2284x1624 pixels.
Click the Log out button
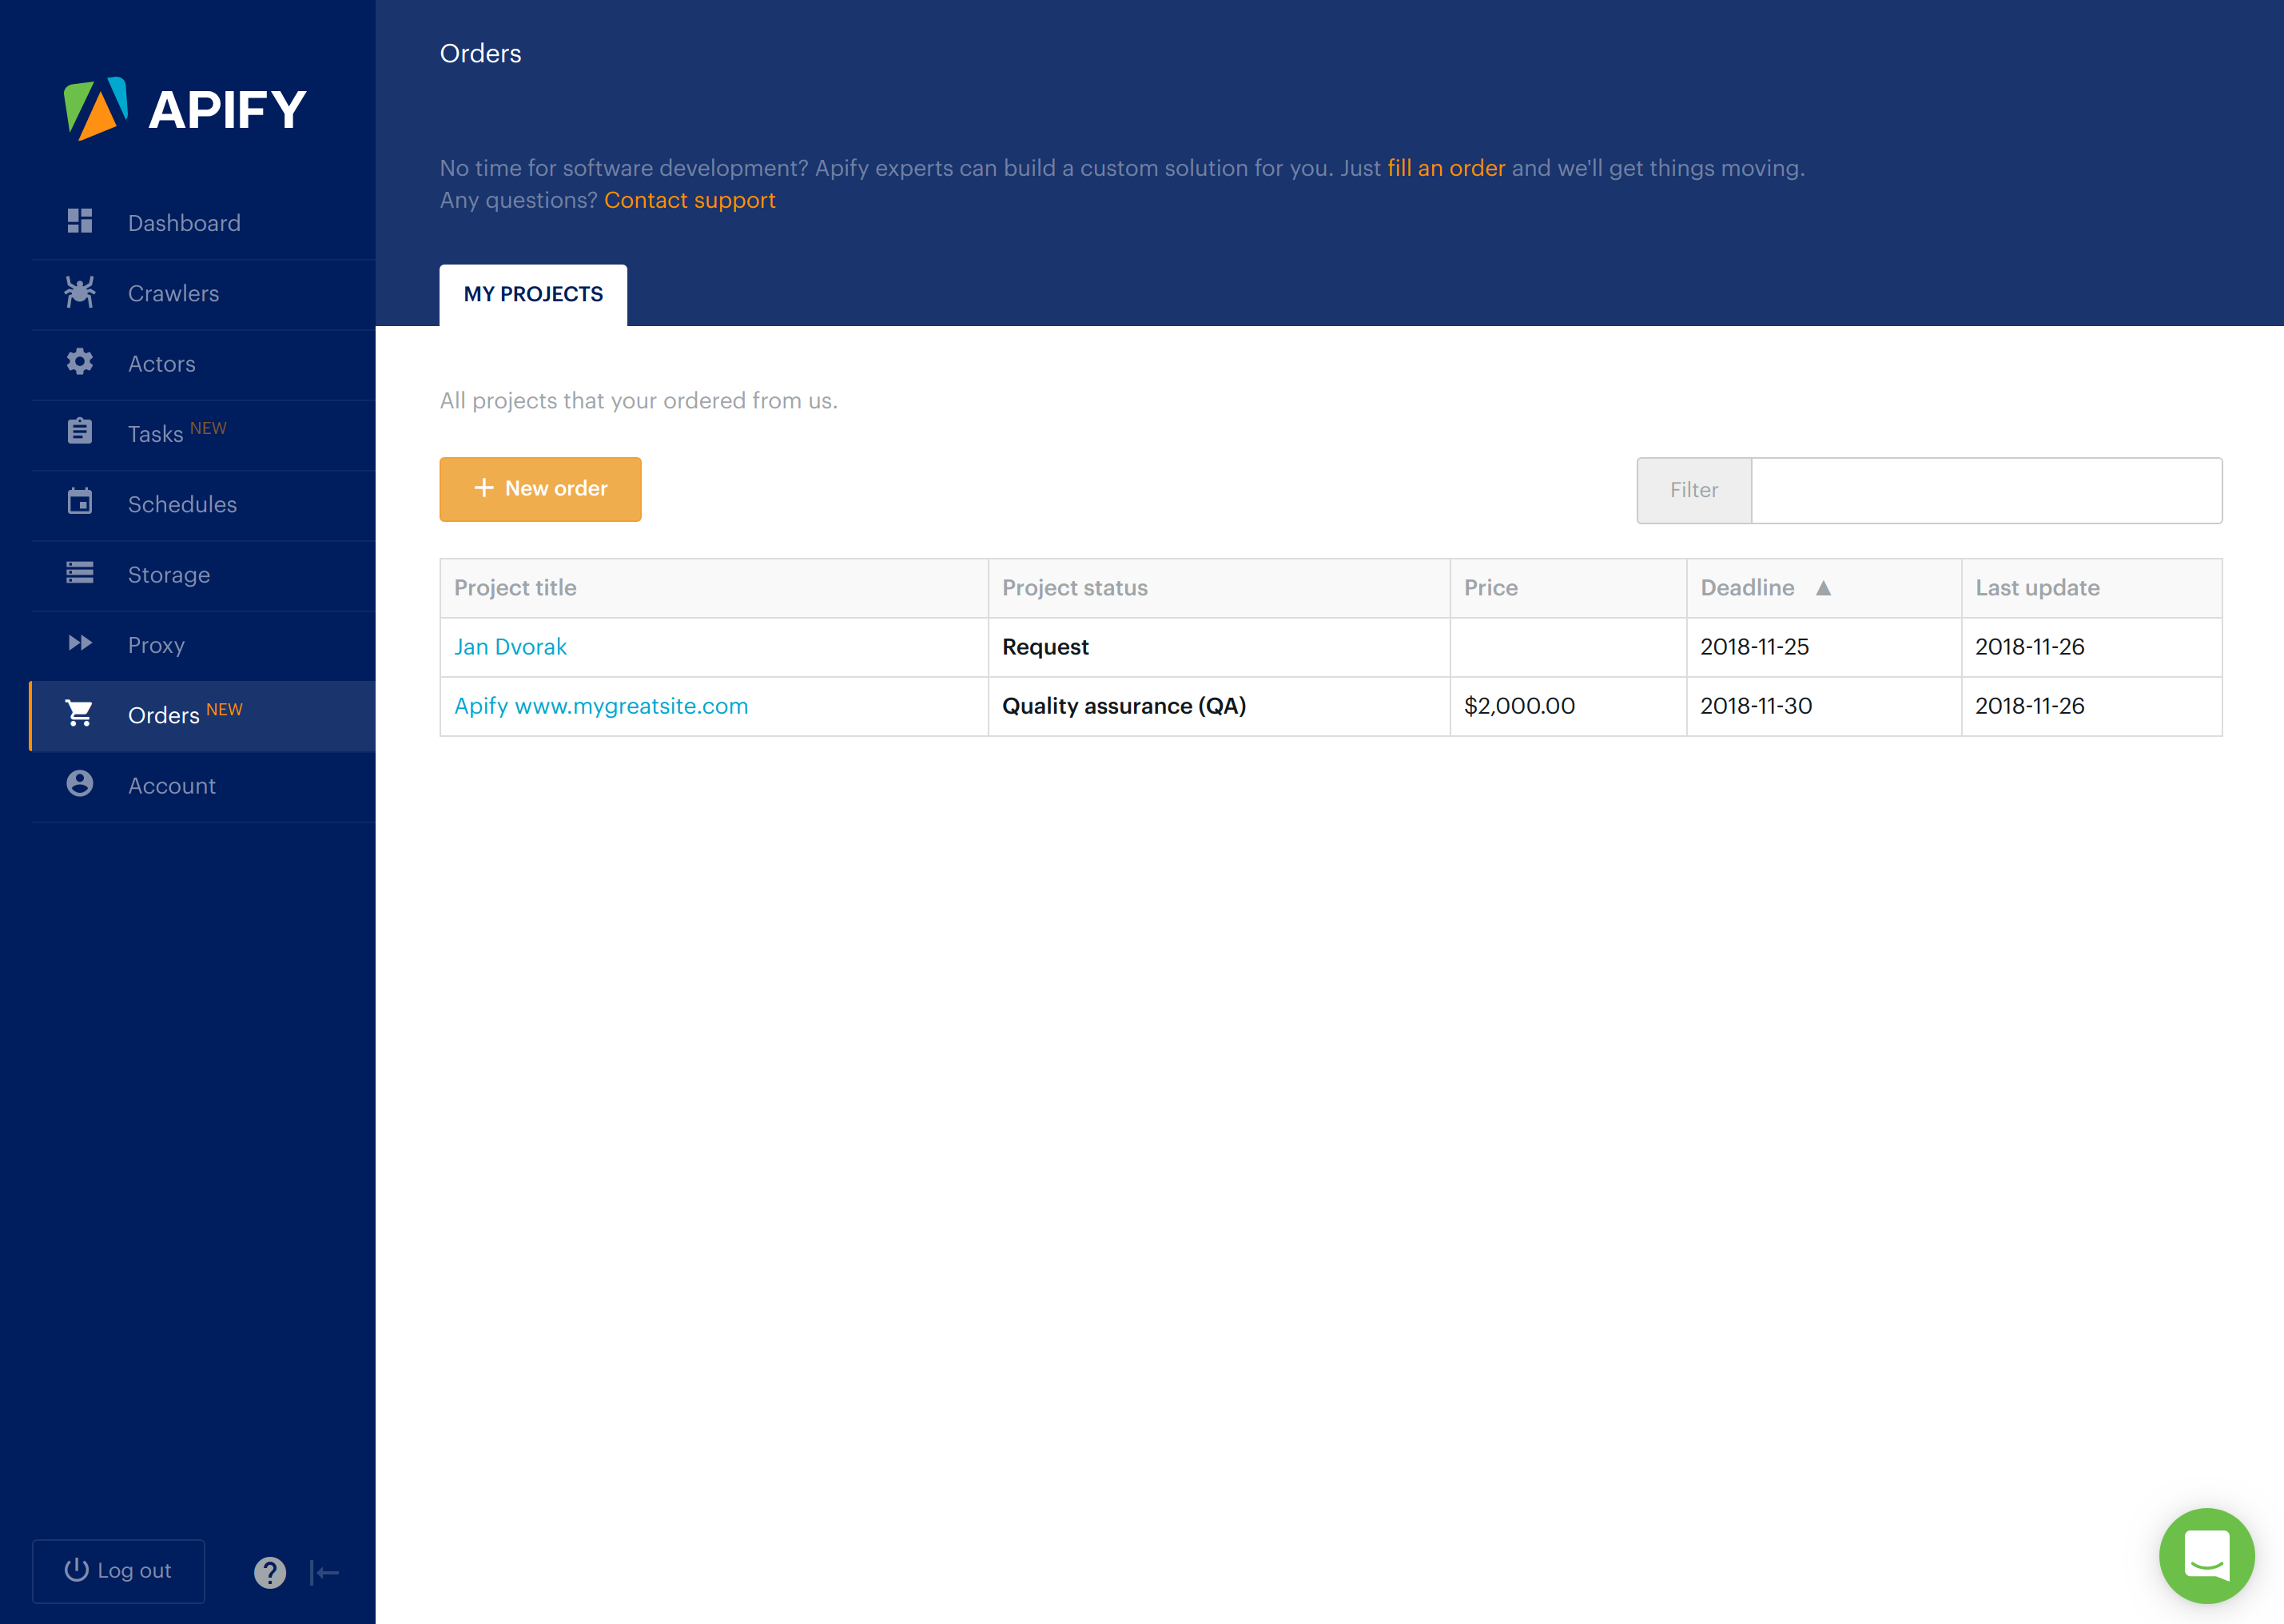pyautogui.click(x=119, y=1571)
